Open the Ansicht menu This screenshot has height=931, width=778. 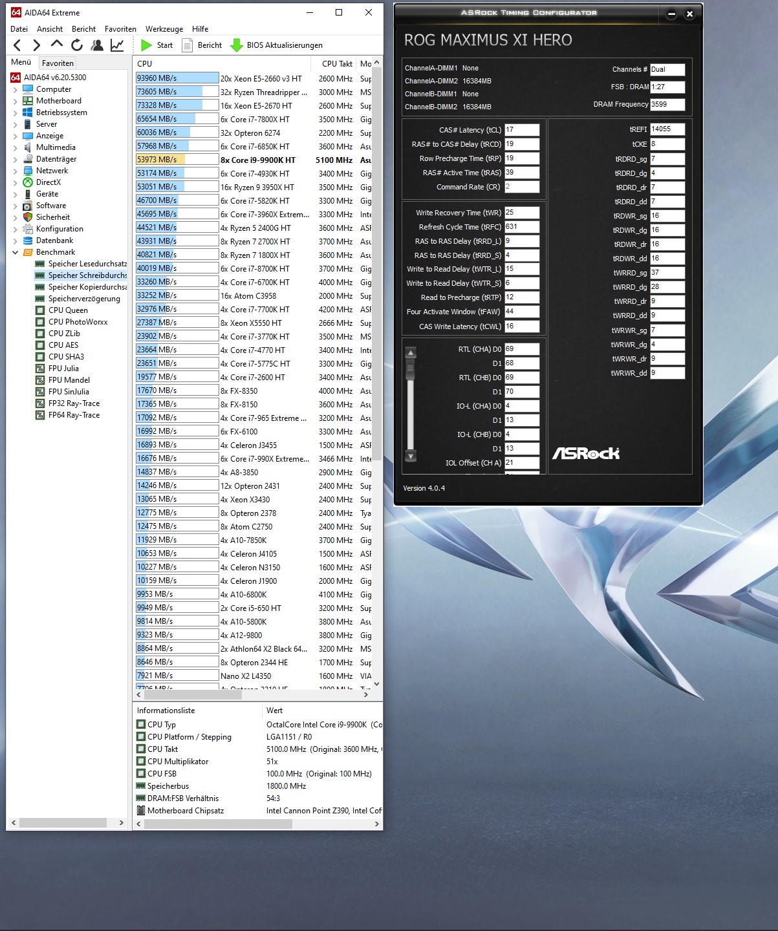pos(50,29)
